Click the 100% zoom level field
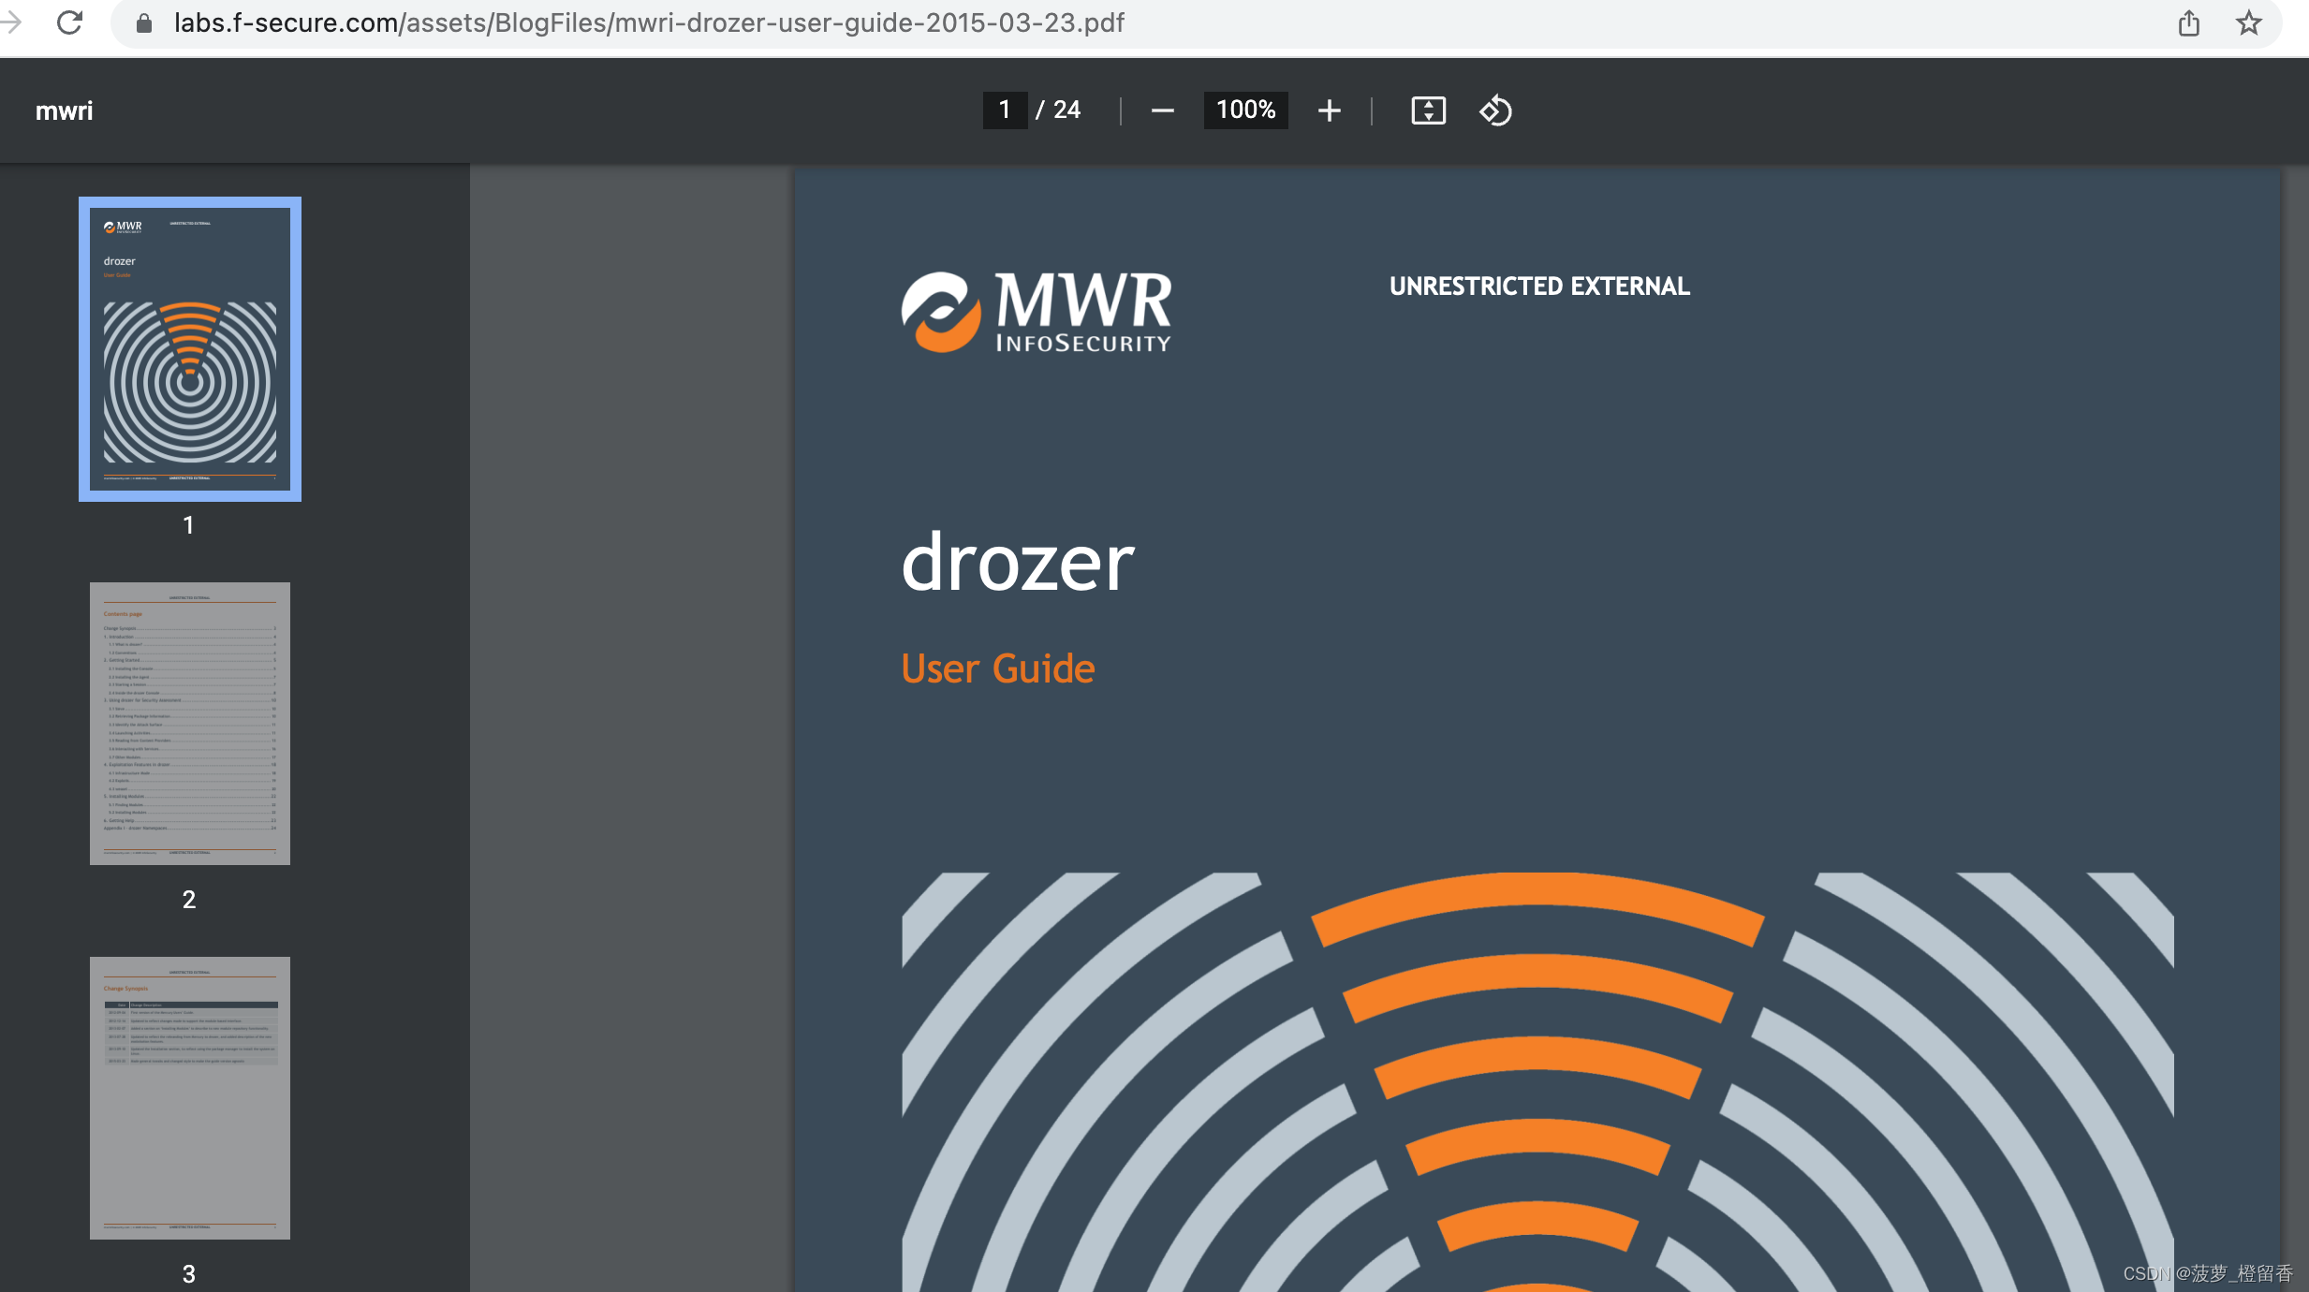2309x1292 pixels. click(1245, 110)
